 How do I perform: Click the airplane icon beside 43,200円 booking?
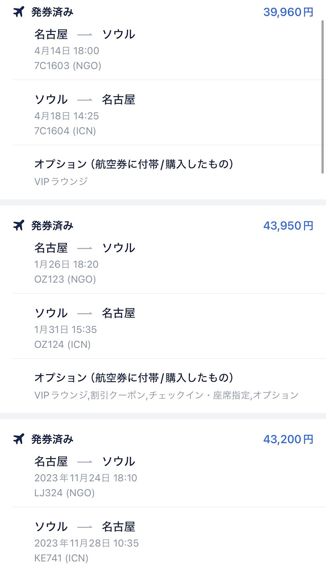coord(19,439)
